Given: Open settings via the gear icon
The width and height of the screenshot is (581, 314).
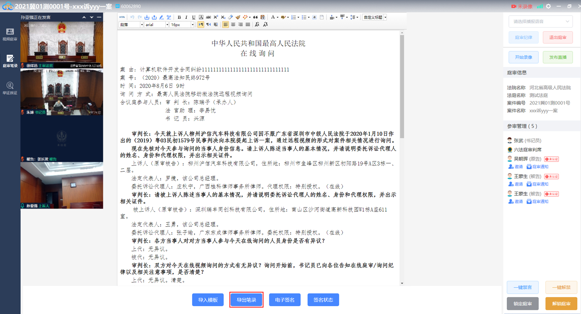Looking at the screenshot, I should pos(548,6).
